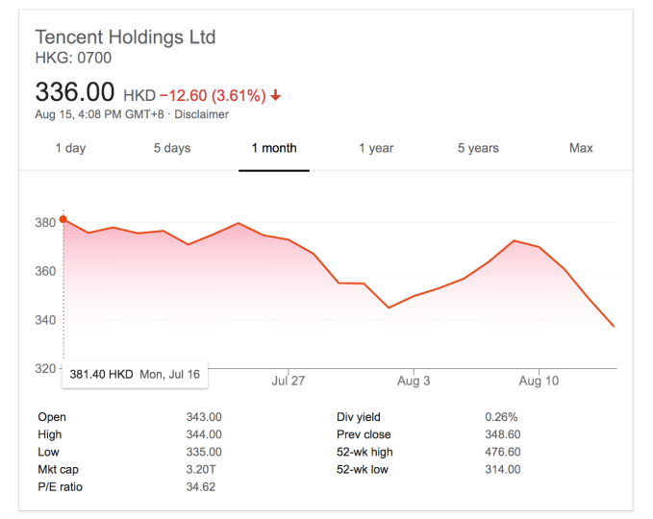This screenshot has height=519, width=653.
Task: Open the Disclaimer link
Action: click(x=201, y=114)
